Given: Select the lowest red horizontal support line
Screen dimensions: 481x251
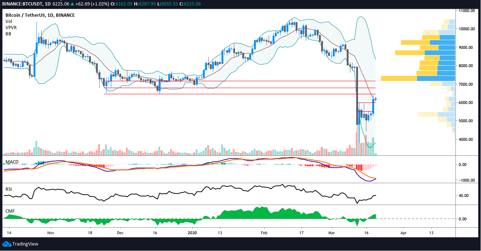Looking at the screenshot, I should tap(240, 94).
